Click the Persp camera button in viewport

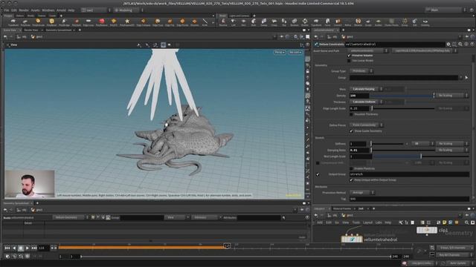280,53
